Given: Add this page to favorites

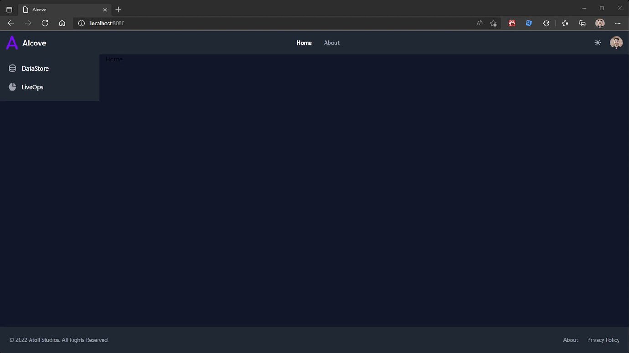Looking at the screenshot, I should click(493, 23).
